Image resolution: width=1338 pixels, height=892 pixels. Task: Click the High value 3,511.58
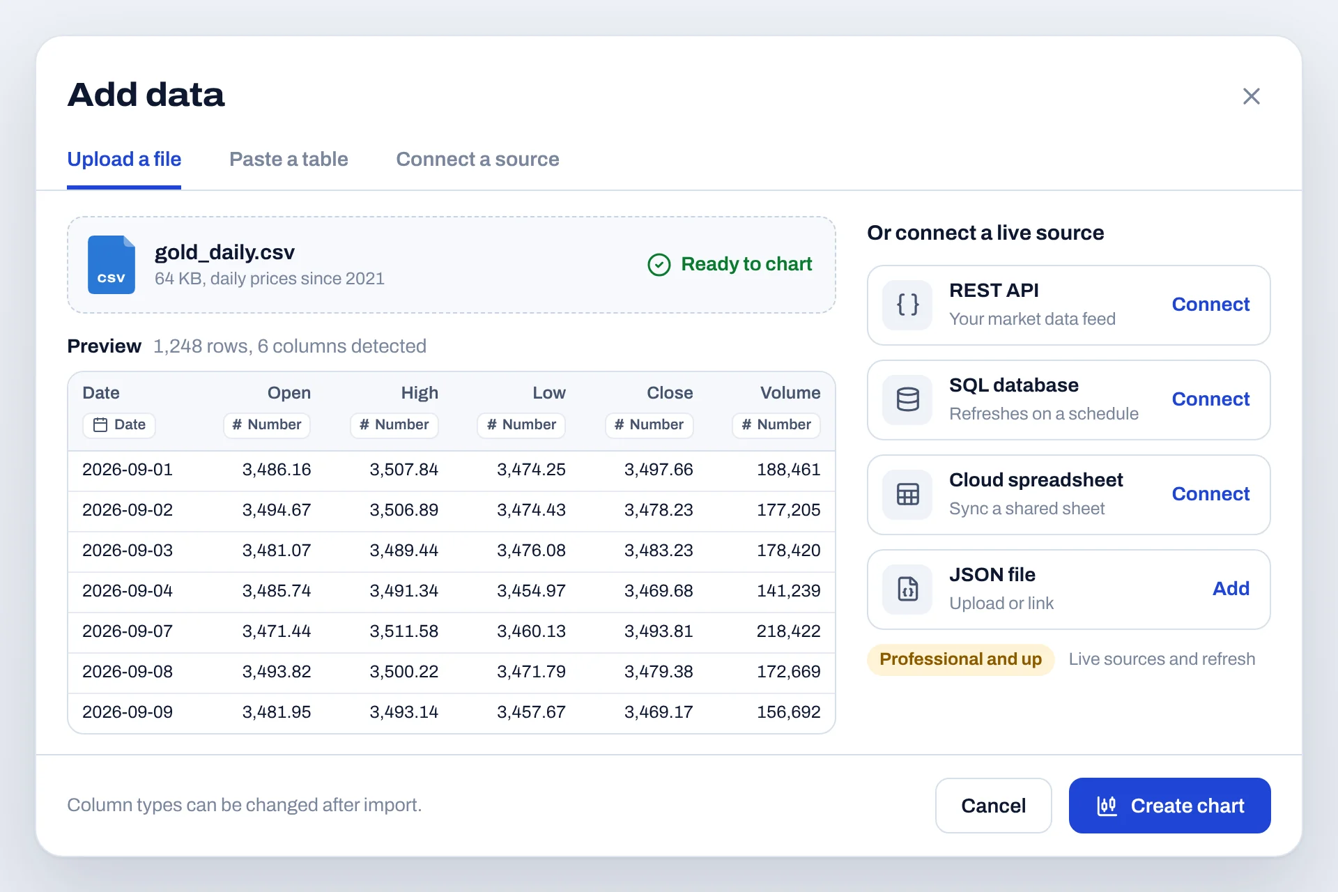coord(404,631)
